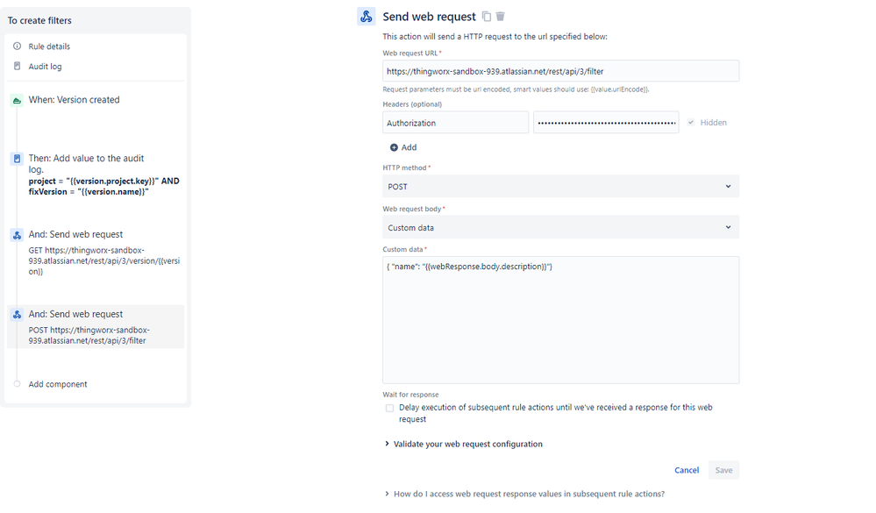The height and width of the screenshot is (513, 876).
Task: Click the Version created trigger icon
Action: (17, 101)
